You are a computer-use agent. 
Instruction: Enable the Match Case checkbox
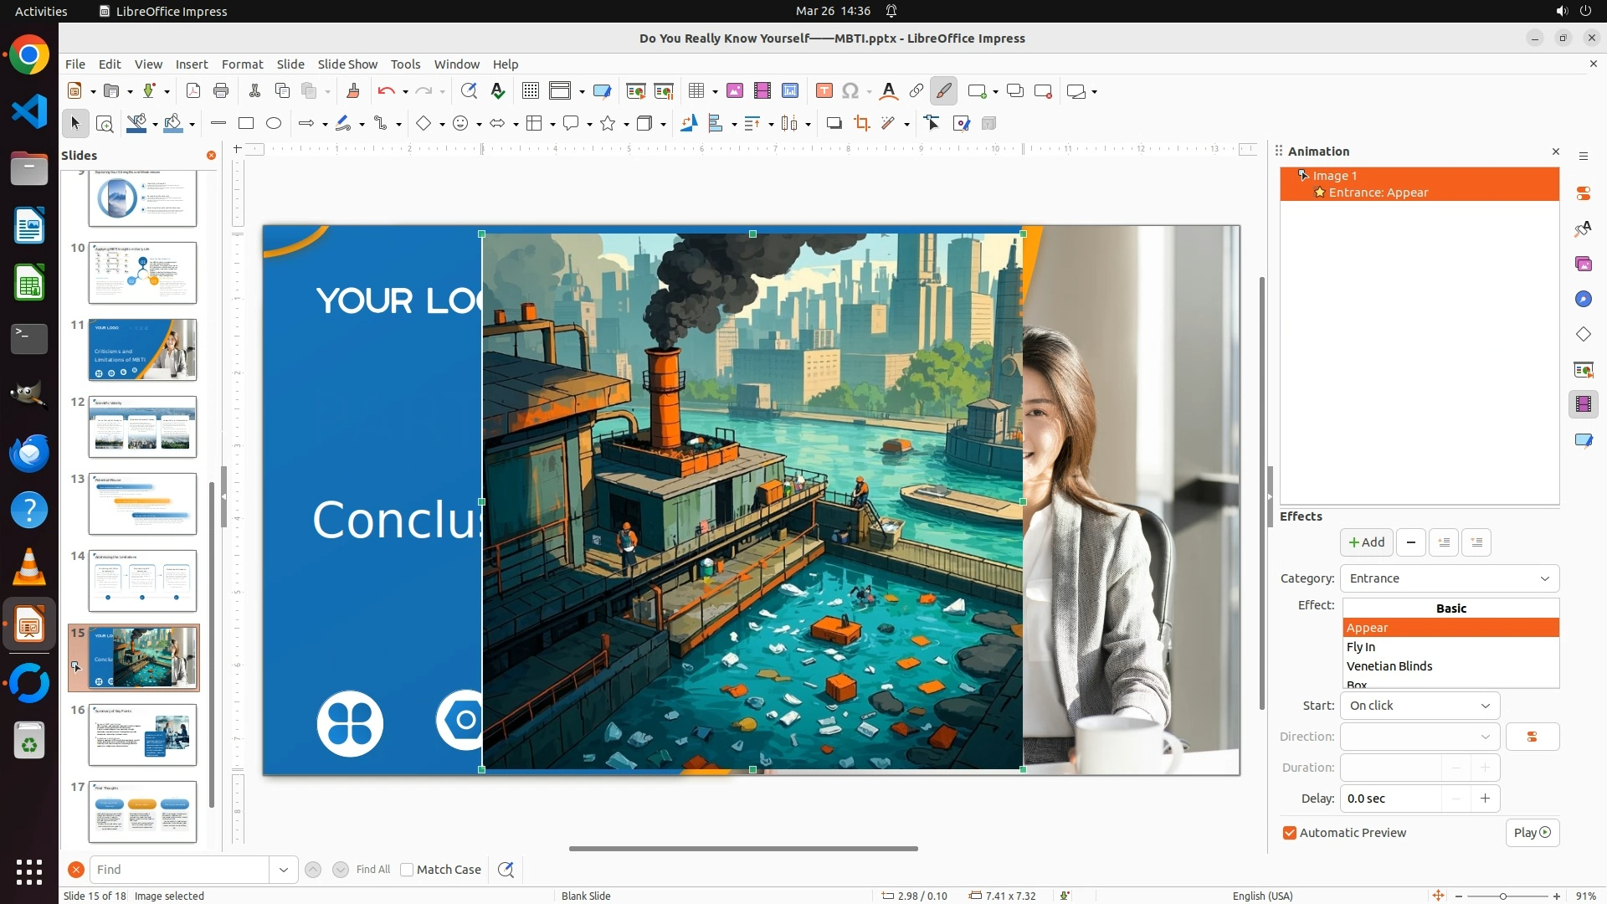(x=408, y=870)
